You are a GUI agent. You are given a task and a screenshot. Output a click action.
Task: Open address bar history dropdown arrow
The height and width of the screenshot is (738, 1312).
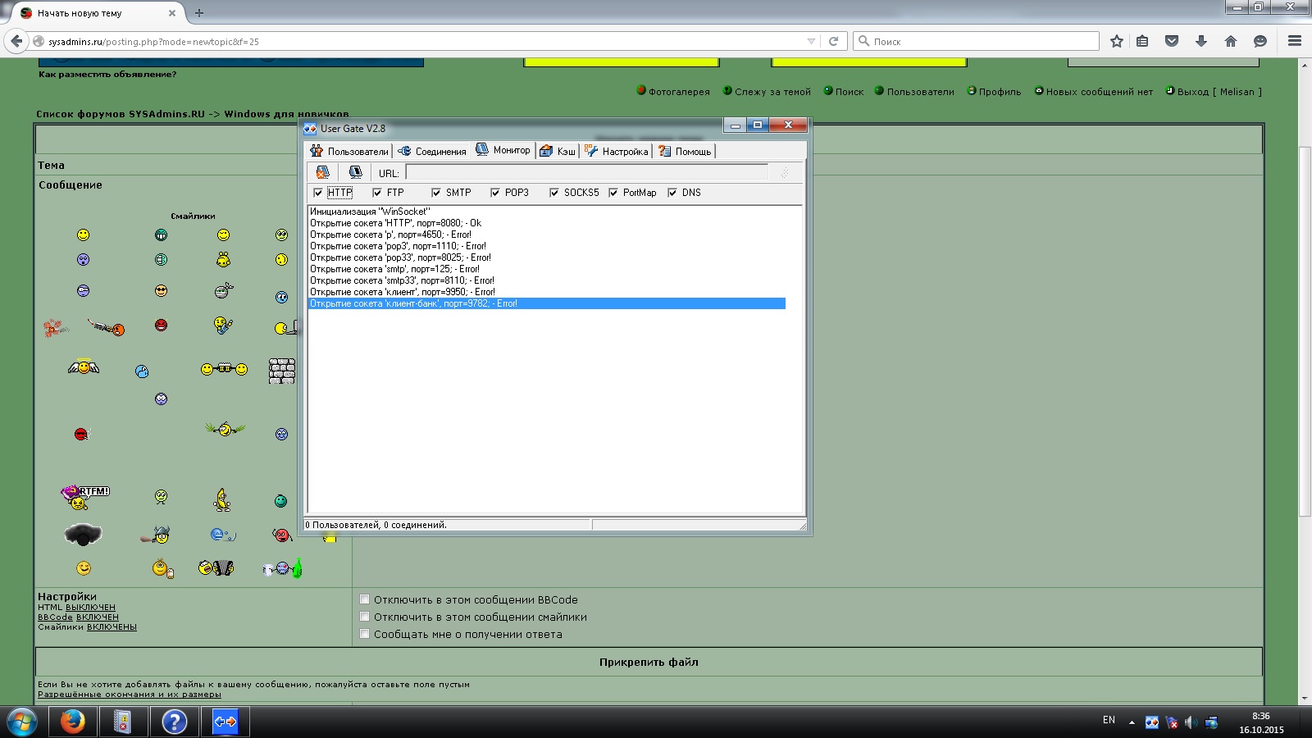point(811,41)
